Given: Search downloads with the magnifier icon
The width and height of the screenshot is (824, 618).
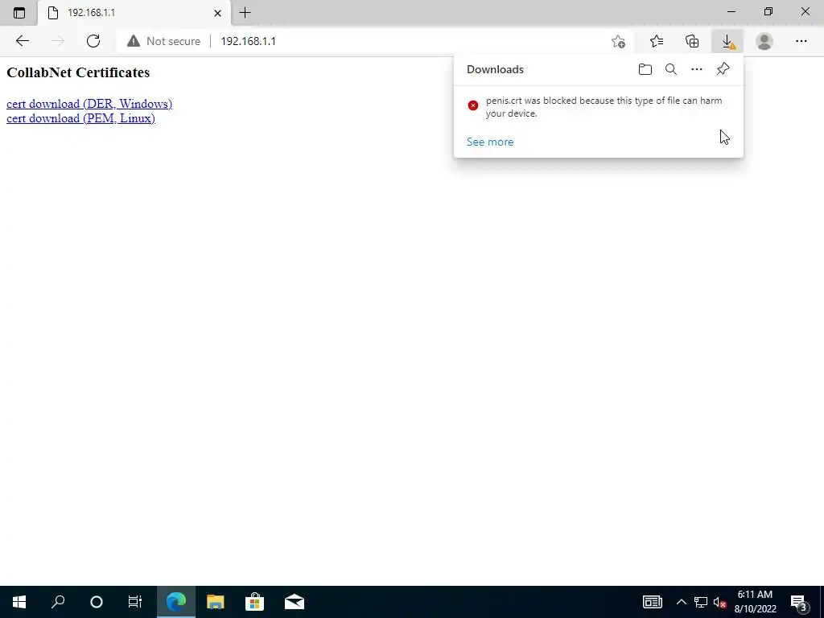Looking at the screenshot, I should tap(671, 69).
